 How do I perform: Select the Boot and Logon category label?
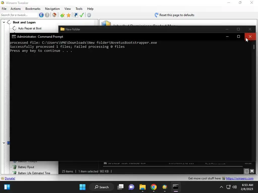[24, 22]
